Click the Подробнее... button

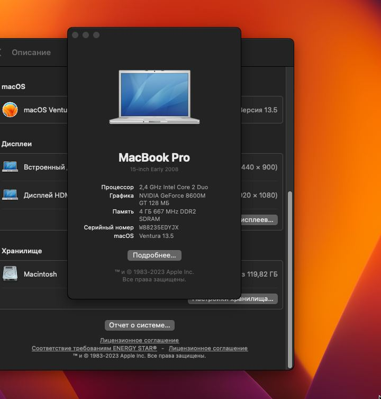[x=155, y=255]
